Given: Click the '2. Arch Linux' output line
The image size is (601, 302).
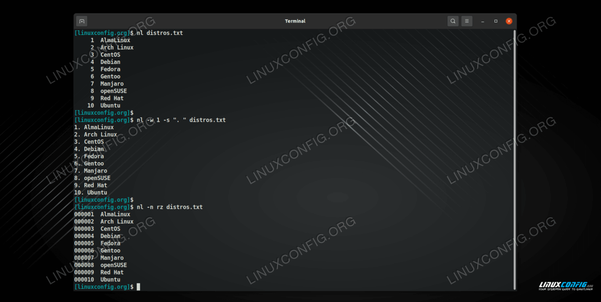Looking at the screenshot, I should pyautogui.click(x=95, y=135).
